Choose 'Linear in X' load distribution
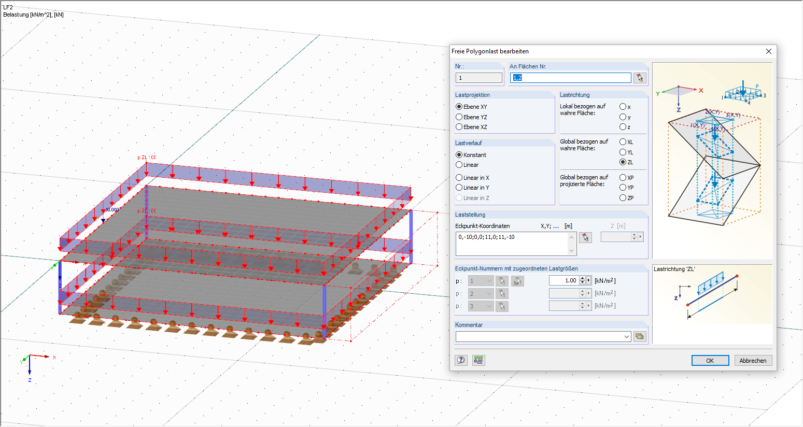Viewport: 803px width, 427px height. (x=459, y=177)
